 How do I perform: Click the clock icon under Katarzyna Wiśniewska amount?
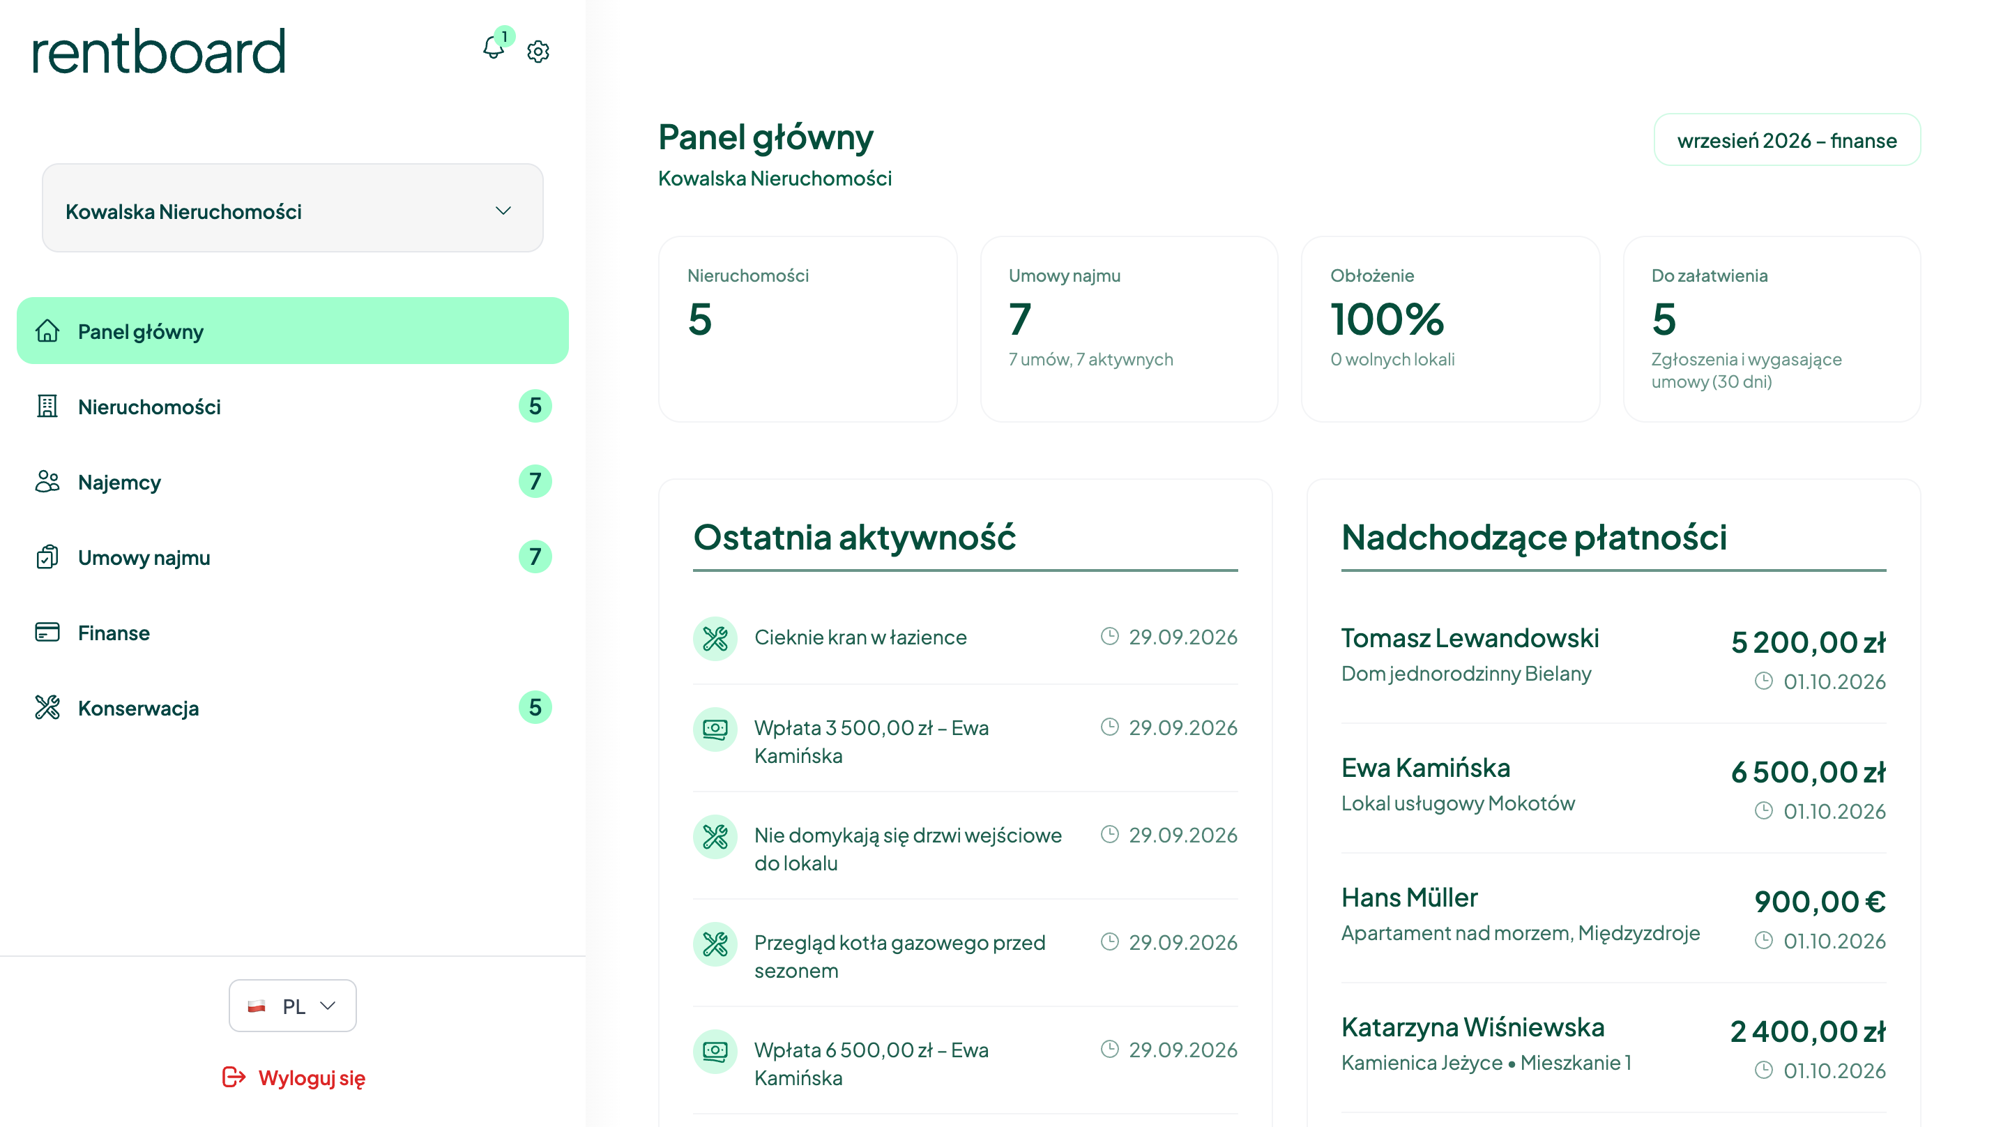pos(1764,1071)
